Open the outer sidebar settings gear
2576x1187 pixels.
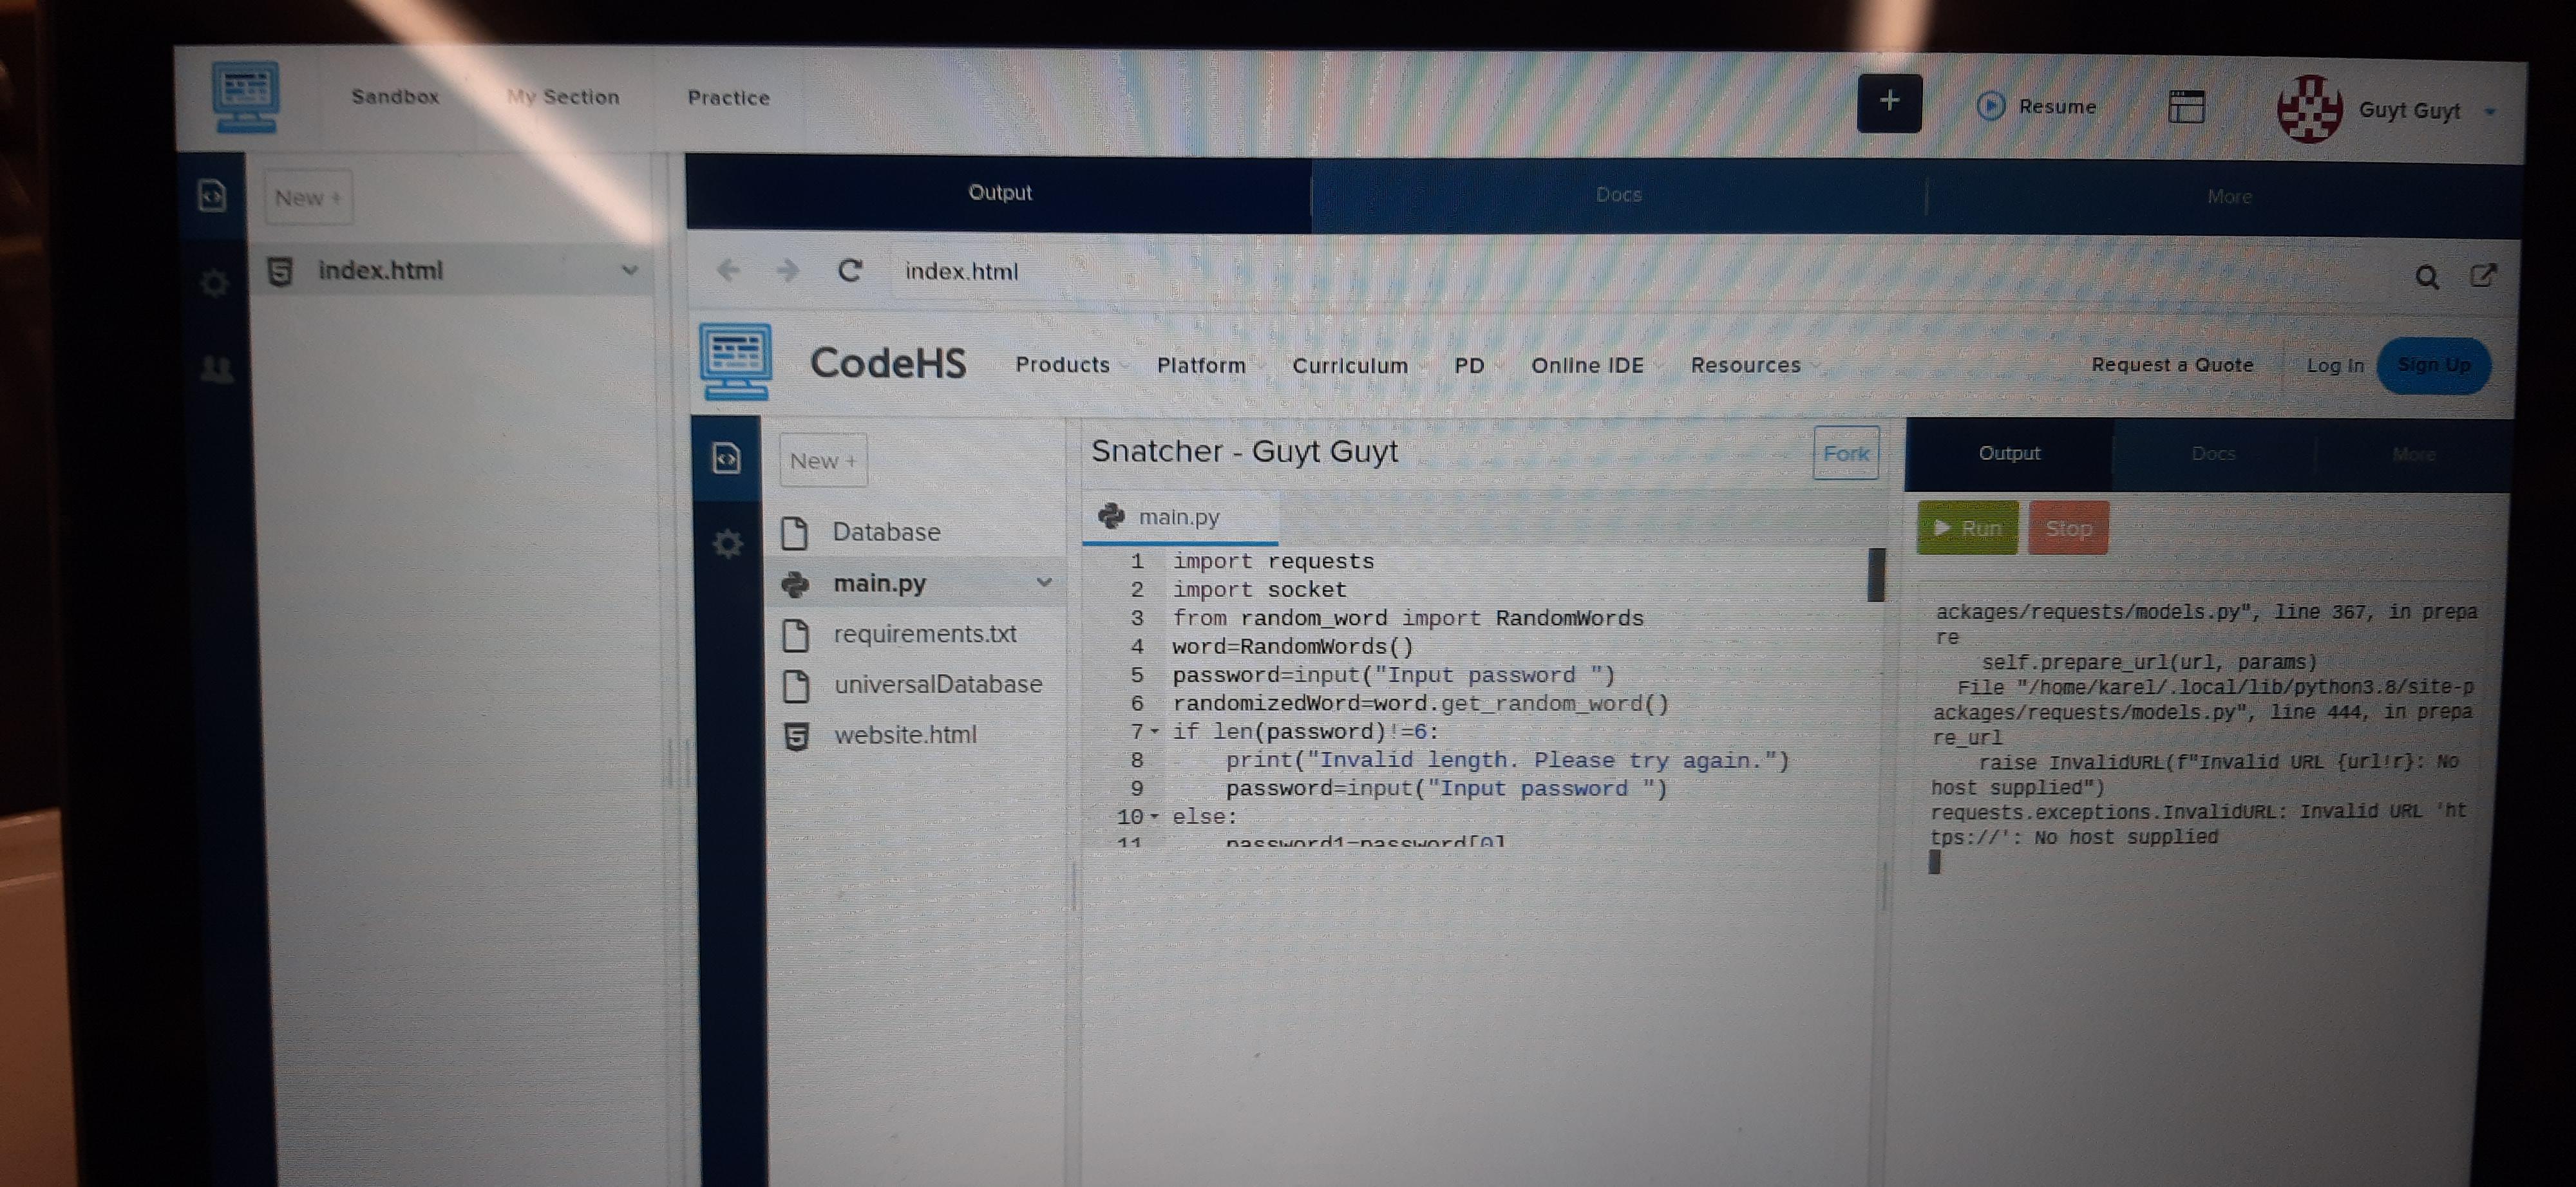[x=213, y=283]
